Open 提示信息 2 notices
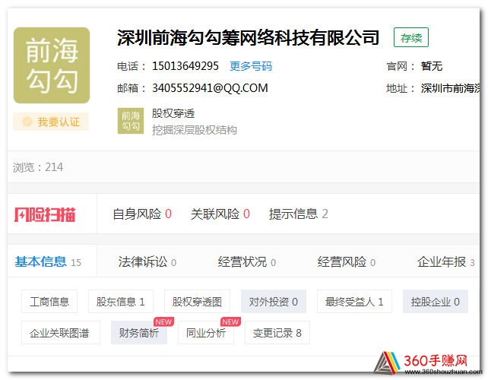Image resolution: width=488 pixels, height=380 pixels. (299, 214)
